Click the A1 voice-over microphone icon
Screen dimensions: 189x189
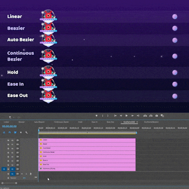click(31, 174)
